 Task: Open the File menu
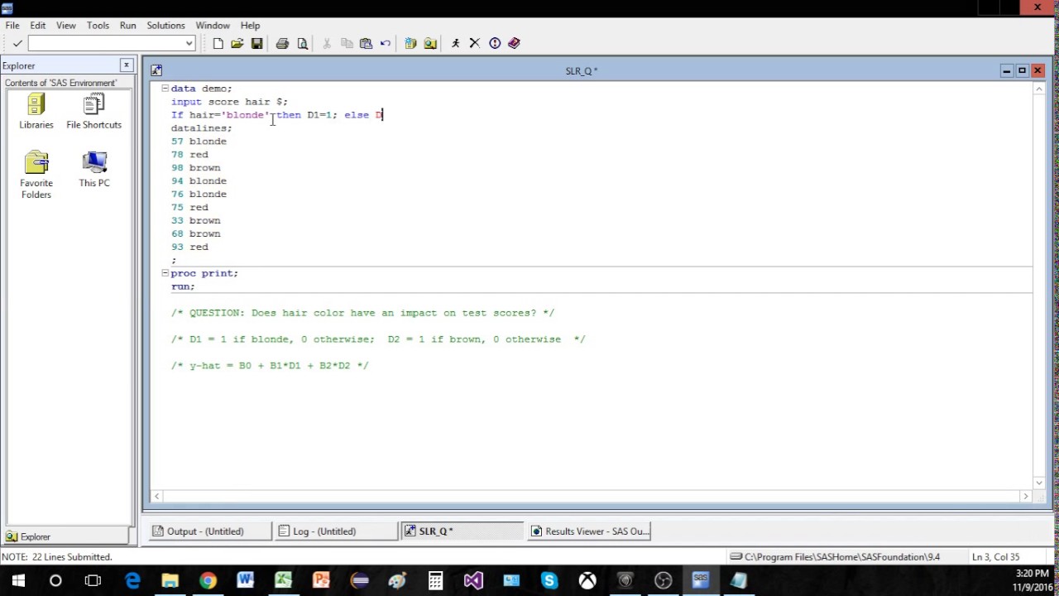point(12,26)
